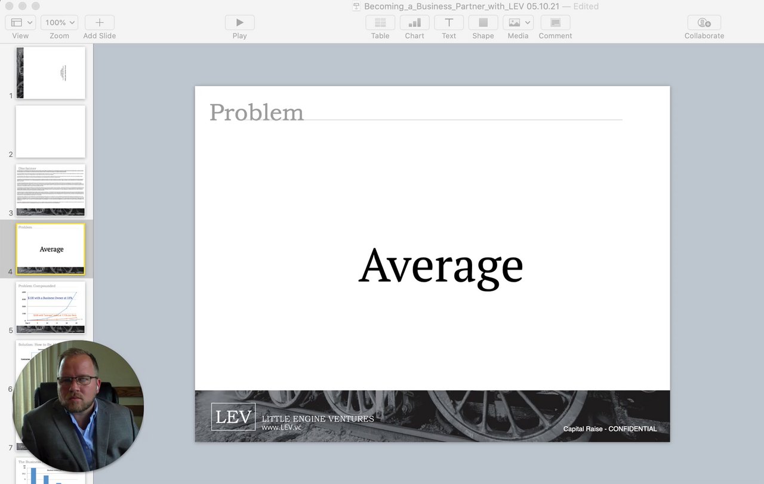Insert a Shape from toolbar
The height and width of the screenshot is (484, 764).
[483, 23]
